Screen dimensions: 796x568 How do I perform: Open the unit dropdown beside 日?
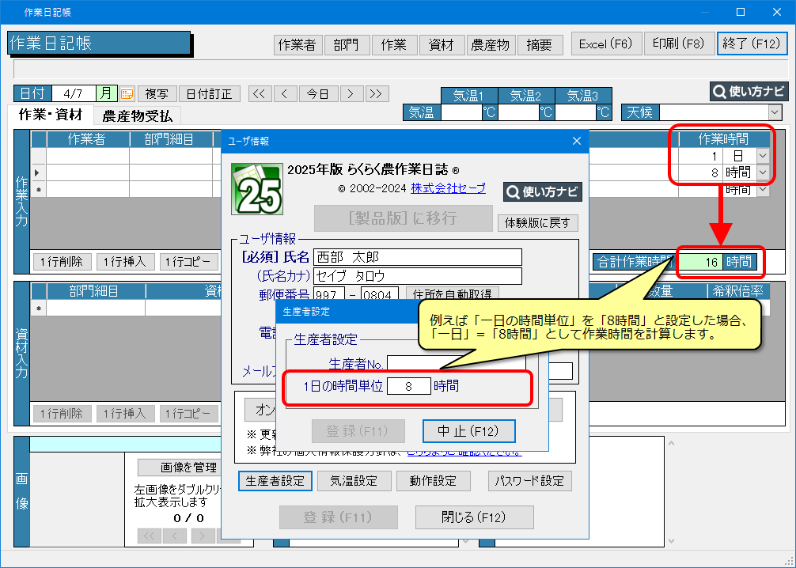point(763,156)
